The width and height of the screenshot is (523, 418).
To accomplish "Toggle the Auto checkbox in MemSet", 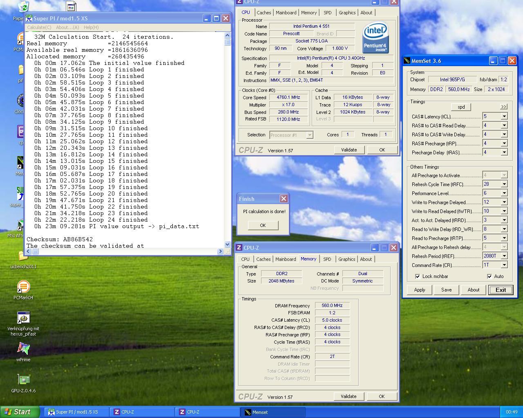I will pos(489,276).
